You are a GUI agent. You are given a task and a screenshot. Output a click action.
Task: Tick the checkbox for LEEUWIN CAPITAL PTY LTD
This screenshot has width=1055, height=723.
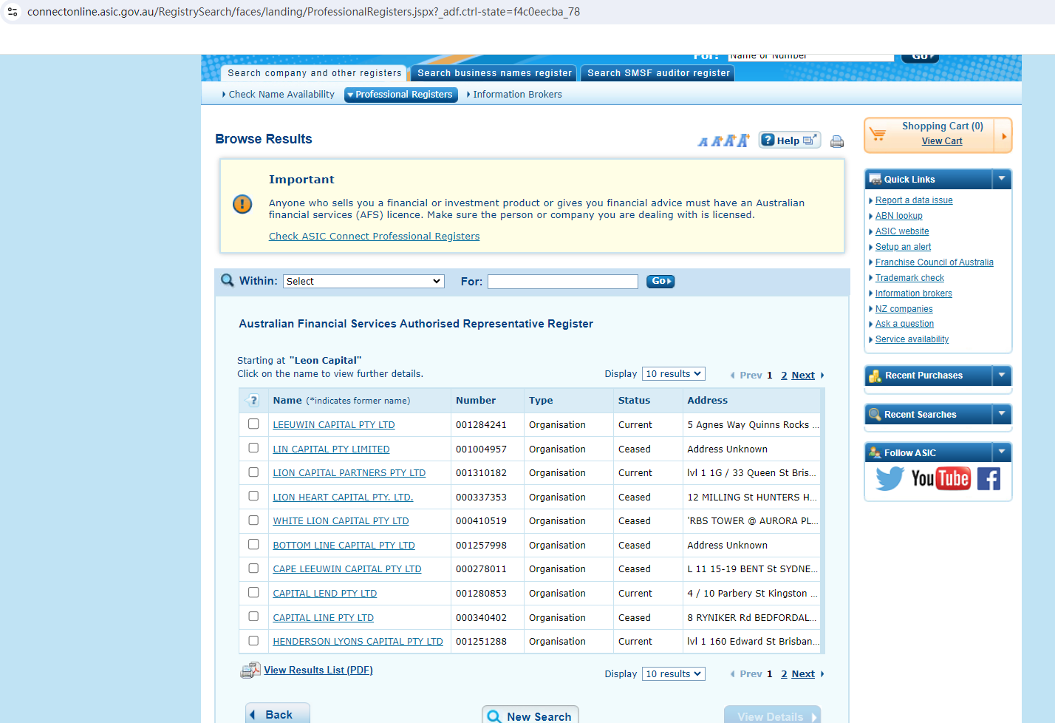click(x=253, y=424)
